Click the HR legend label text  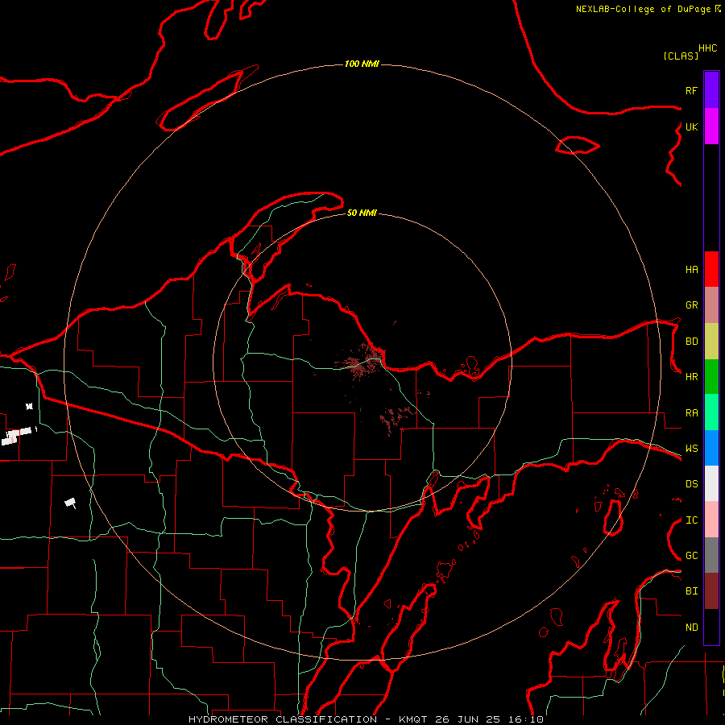point(691,377)
